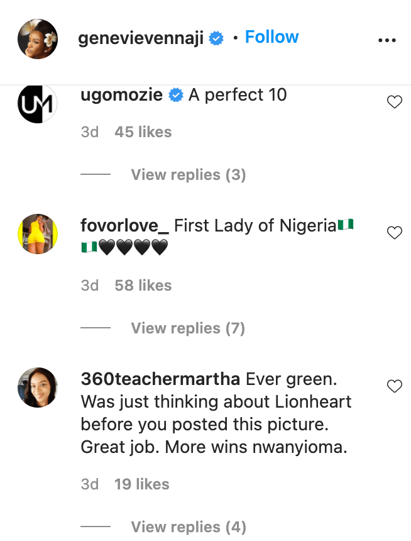This screenshot has height=541, width=411.
Task: Open fovorlove_'s profile avatar
Action: coord(38,233)
